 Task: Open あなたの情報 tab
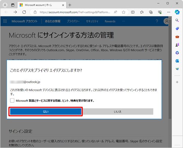coord(53,21)
